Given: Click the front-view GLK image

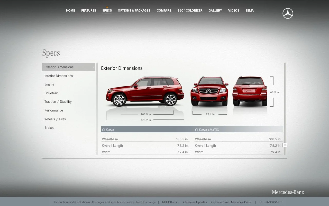Looking at the screenshot, I should 209,91.
